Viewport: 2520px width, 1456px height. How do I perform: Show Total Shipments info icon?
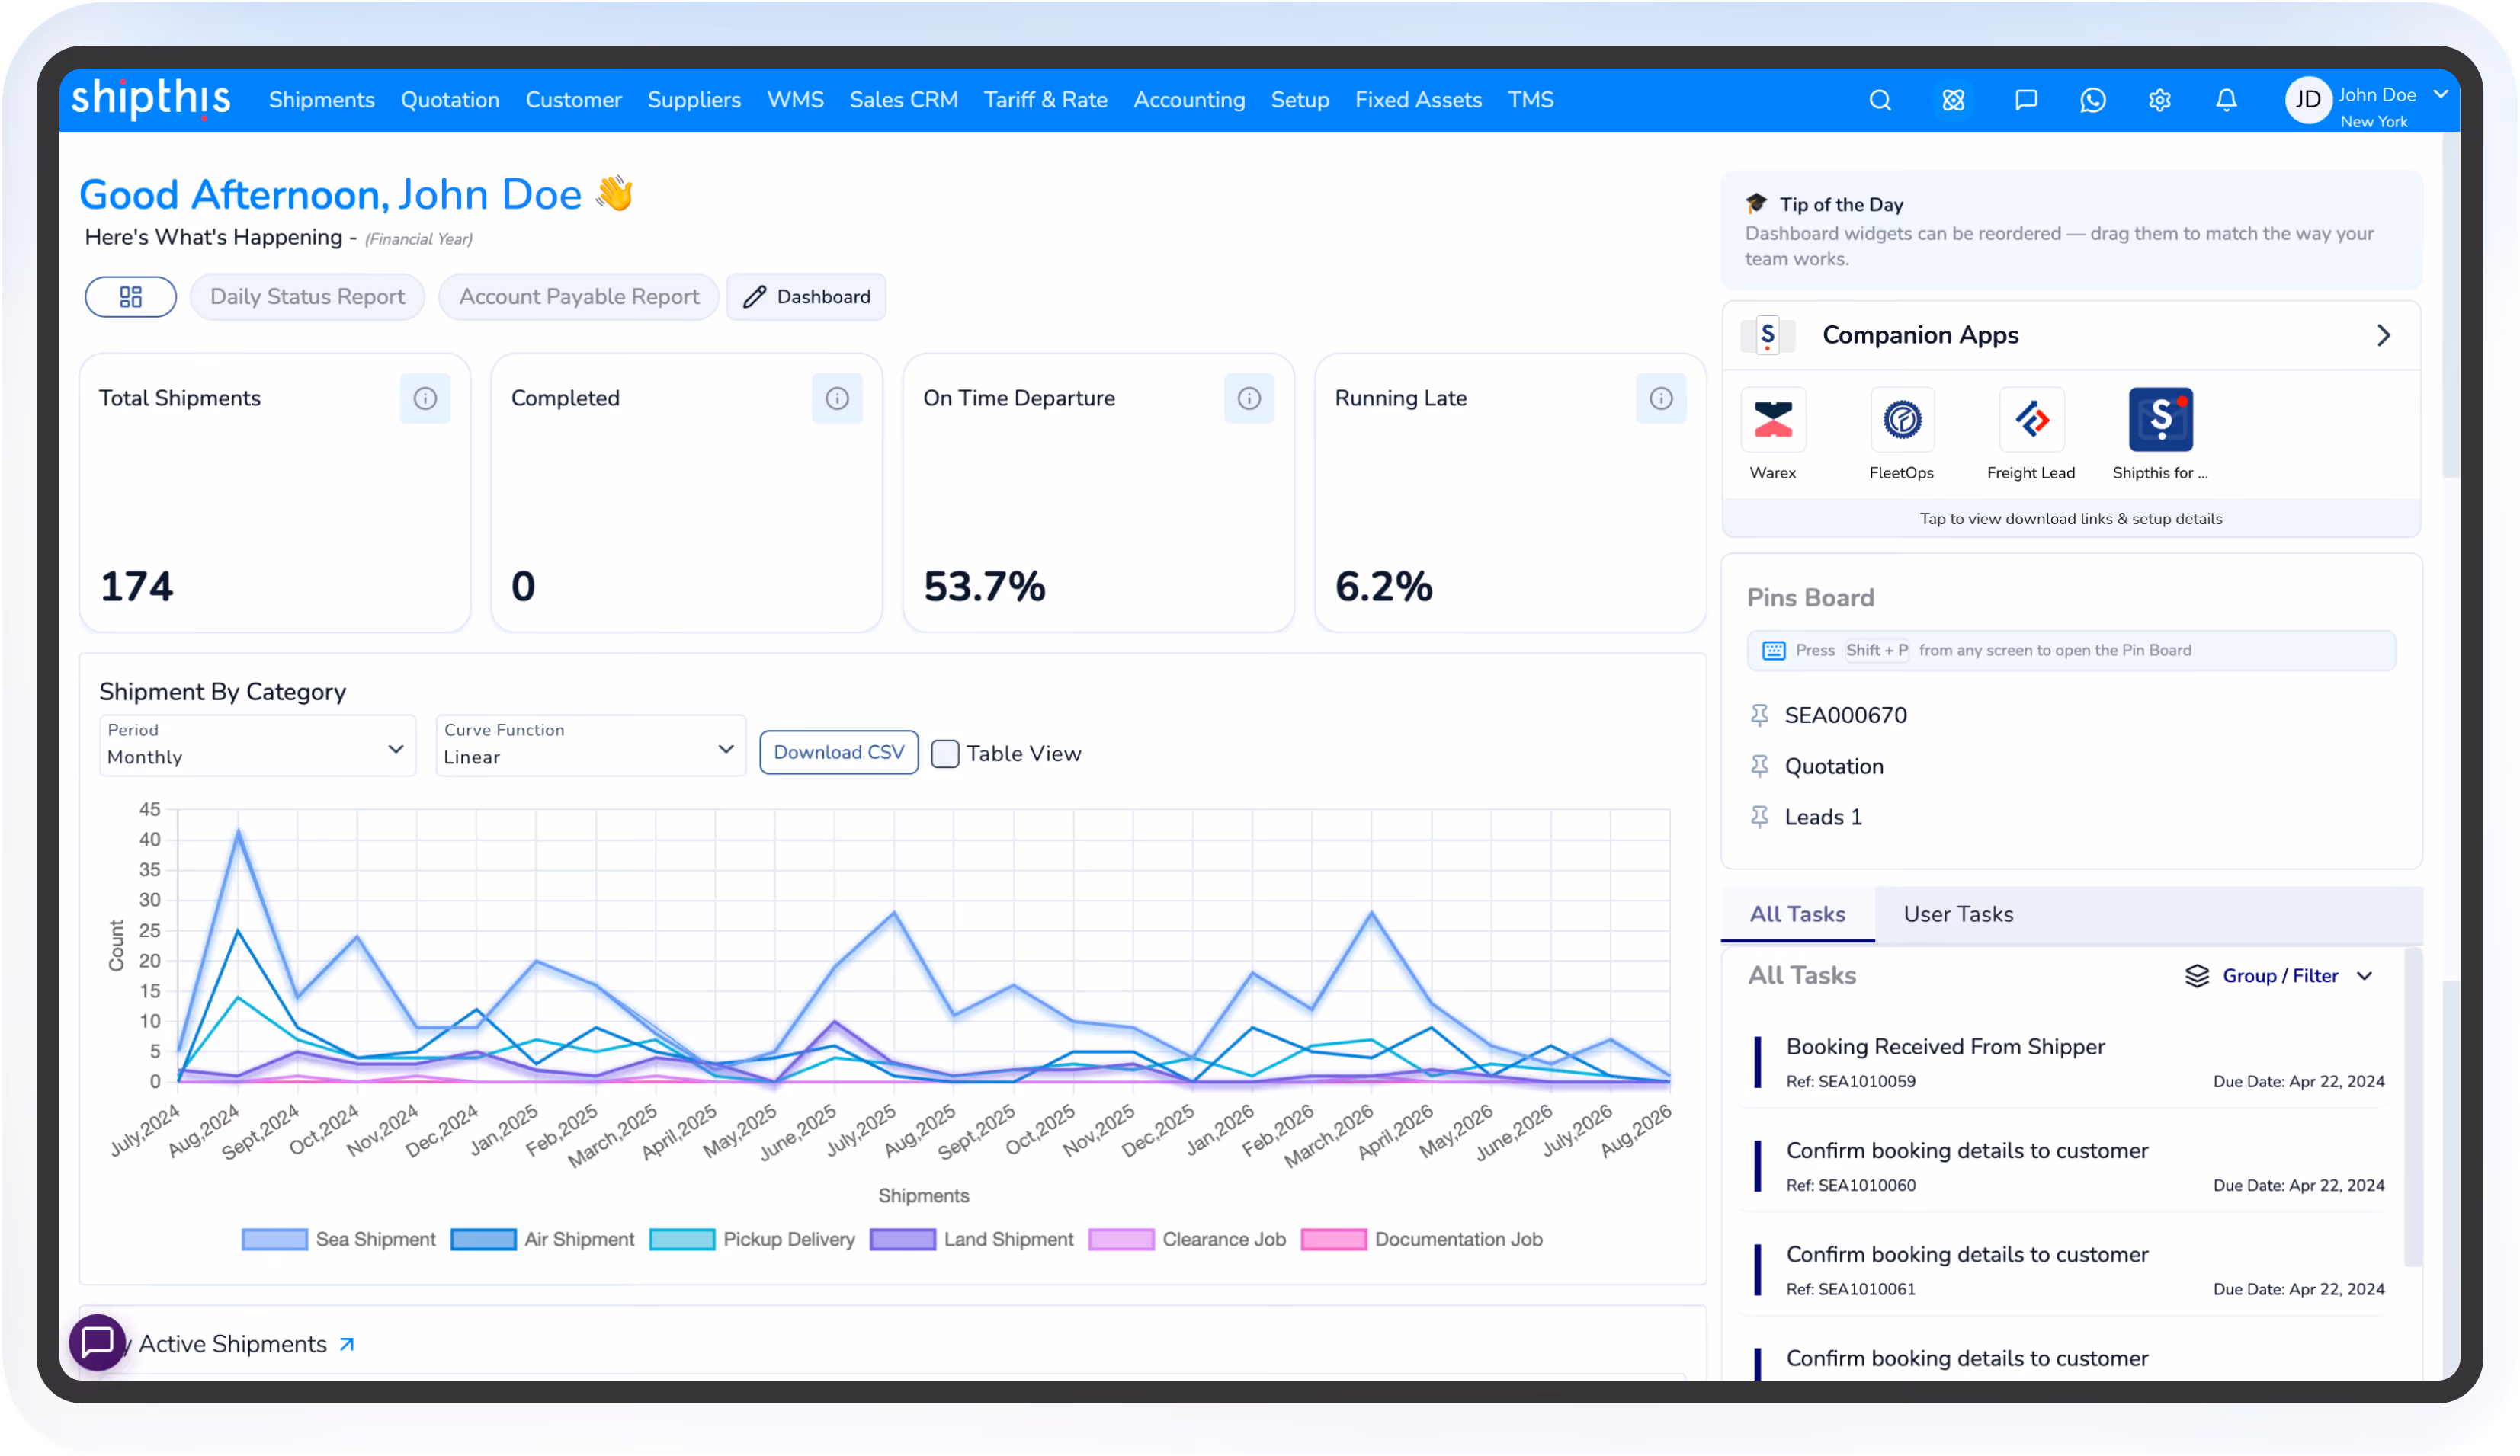coord(425,398)
